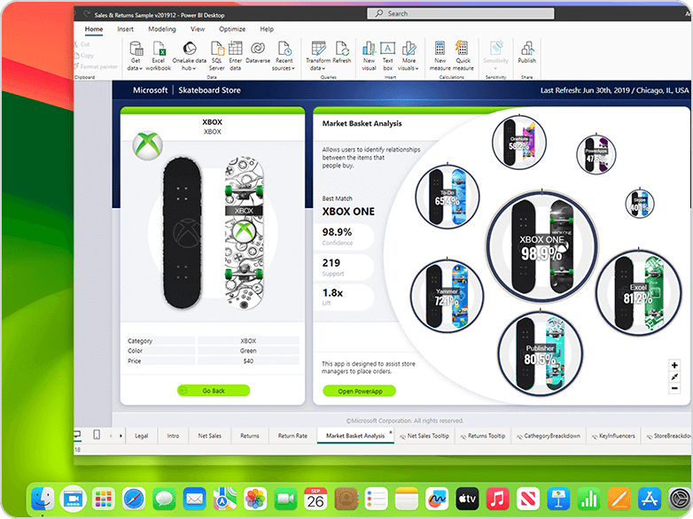Open the Net Sales page tab
Image resolution: width=693 pixels, height=519 pixels.
click(208, 436)
